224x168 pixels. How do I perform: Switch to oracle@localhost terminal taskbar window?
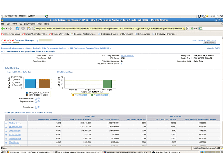click(x=78, y=152)
